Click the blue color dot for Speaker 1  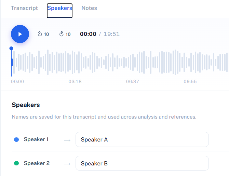click(16, 139)
